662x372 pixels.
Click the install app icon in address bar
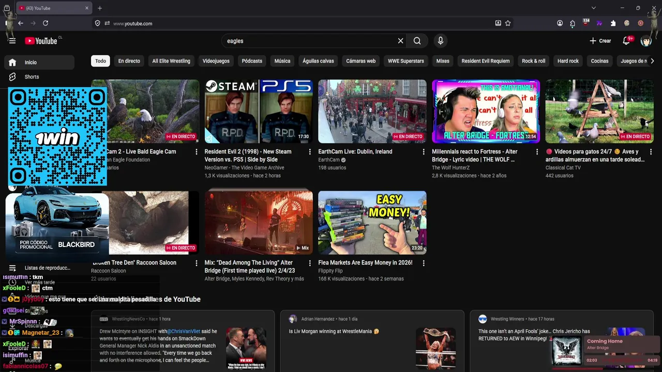coord(498,23)
